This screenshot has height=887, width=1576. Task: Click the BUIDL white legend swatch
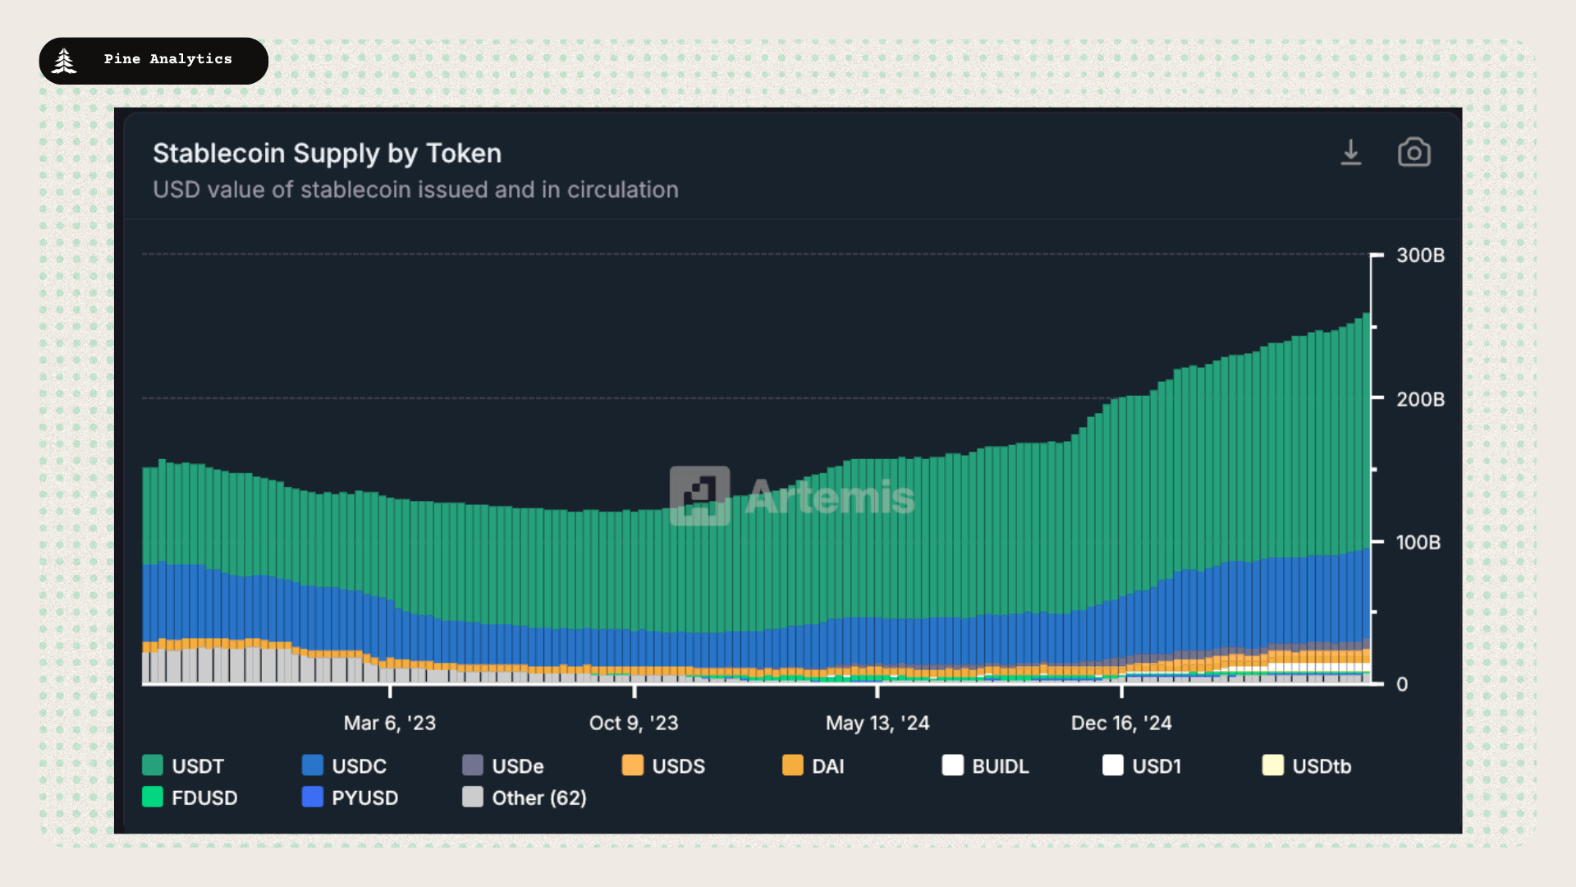coord(952,765)
